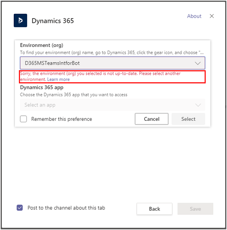Open the About link
The width and height of the screenshot is (227, 230).
[194, 16]
